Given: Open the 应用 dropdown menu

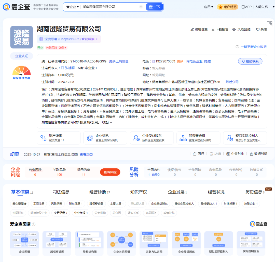Looking at the screenshot, I should (209, 7).
